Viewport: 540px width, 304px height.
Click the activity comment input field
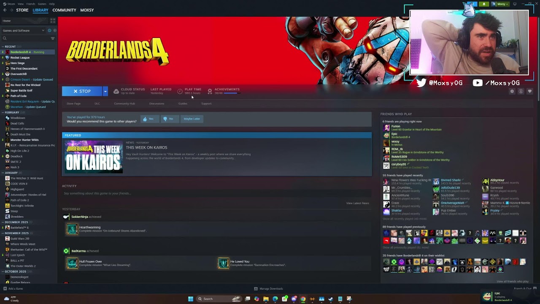pyautogui.click(x=217, y=193)
